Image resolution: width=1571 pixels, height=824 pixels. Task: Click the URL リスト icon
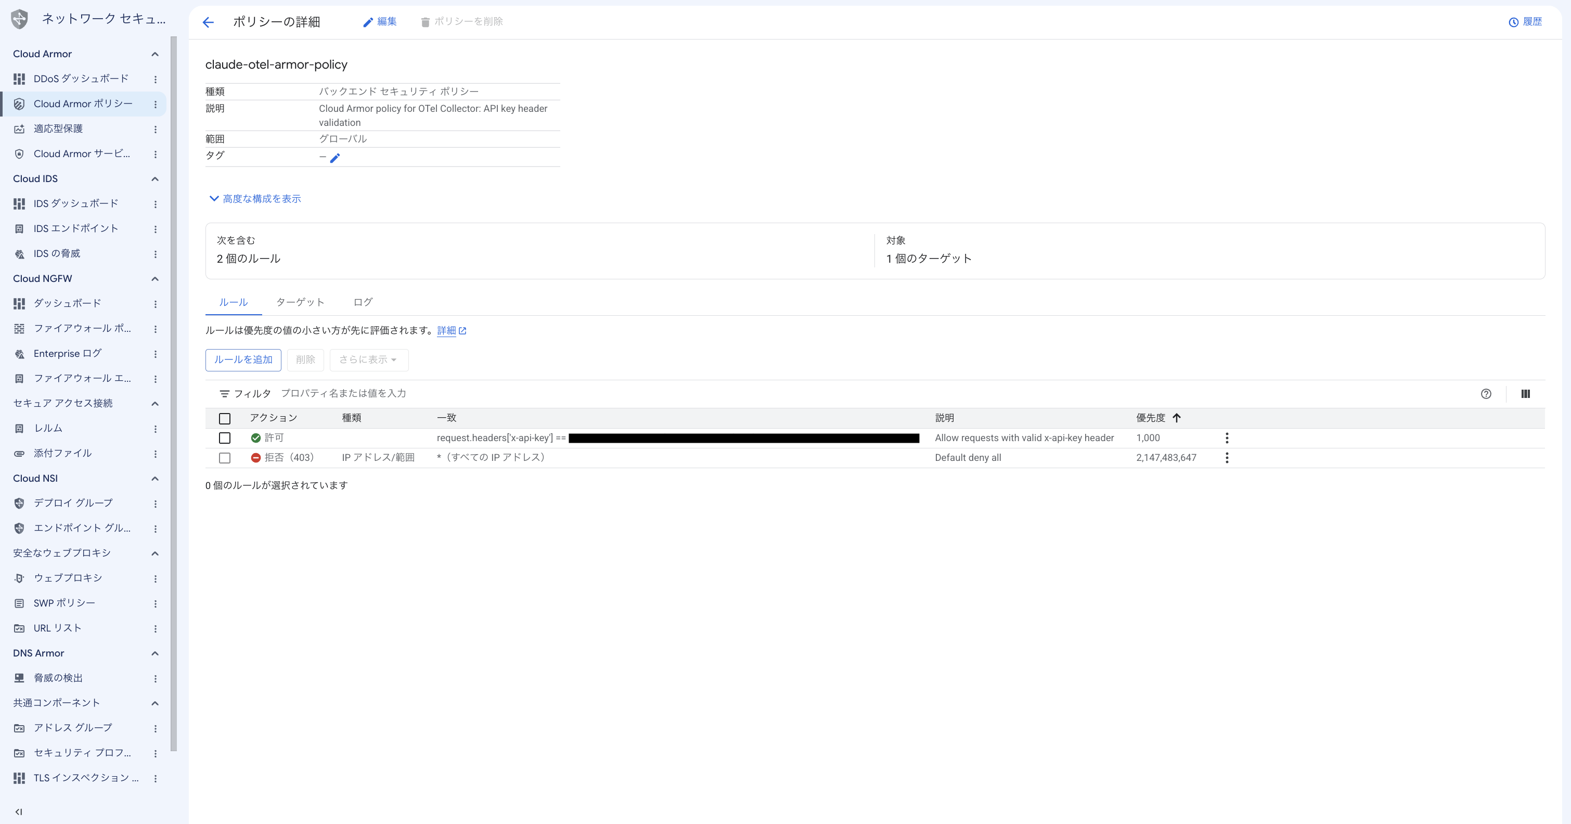[20, 628]
